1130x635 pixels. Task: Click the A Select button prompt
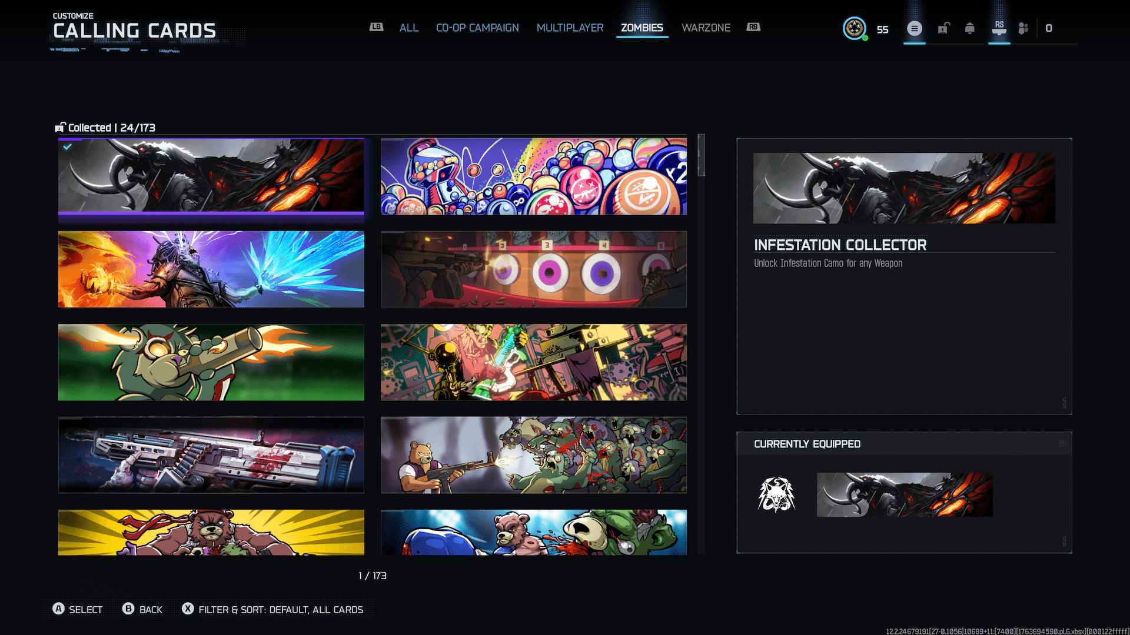click(x=78, y=609)
